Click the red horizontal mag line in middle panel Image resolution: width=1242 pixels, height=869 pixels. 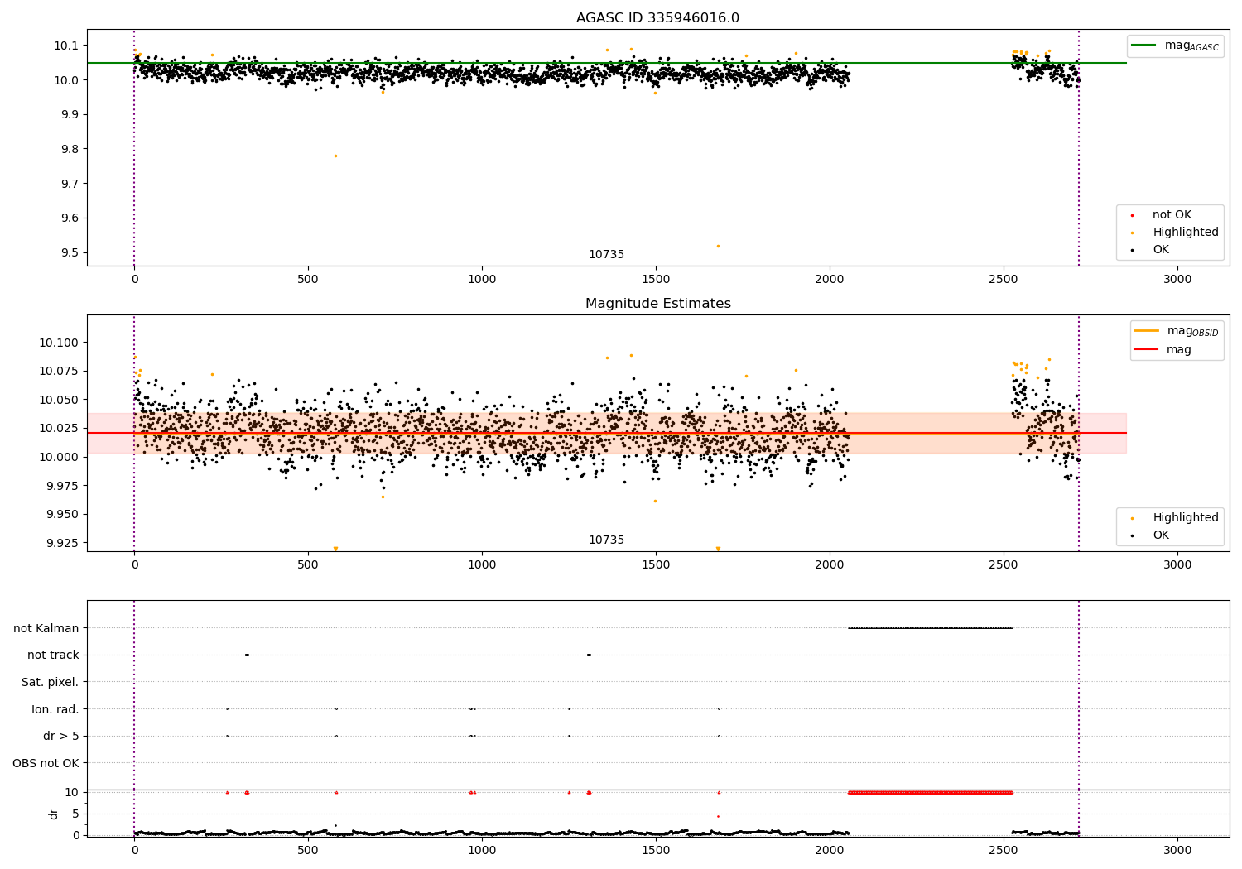click(x=607, y=433)
